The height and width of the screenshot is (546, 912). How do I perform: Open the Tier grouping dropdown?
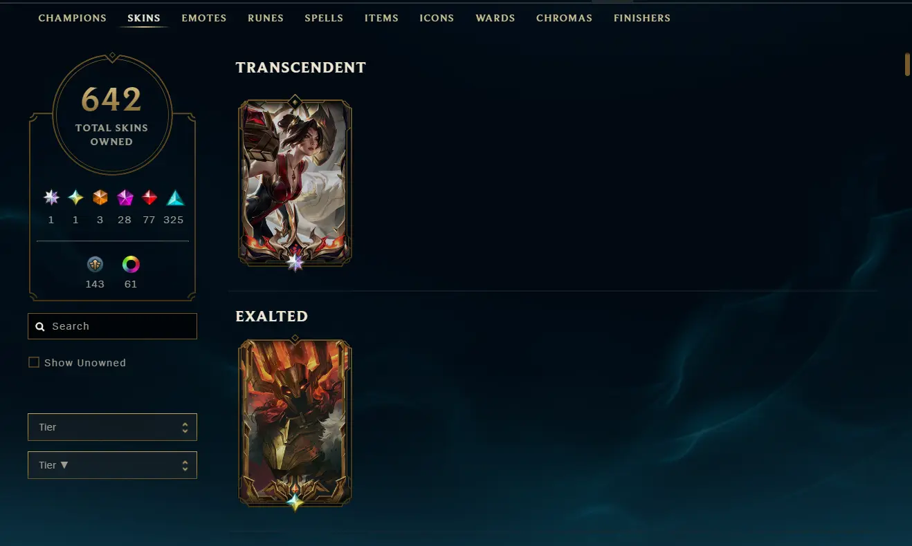(x=112, y=427)
